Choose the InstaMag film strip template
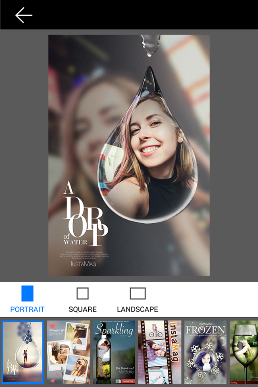This screenshot has width=258, height=387. pos(160,352)
